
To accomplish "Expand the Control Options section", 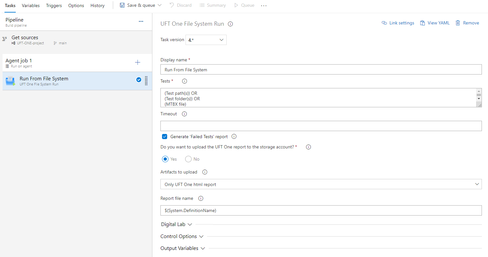I will pyautogui.click(x=182, y=236).
